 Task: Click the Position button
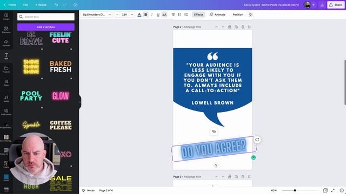coord(238,15)
